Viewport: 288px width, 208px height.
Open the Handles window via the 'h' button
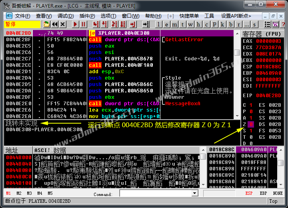198,24
